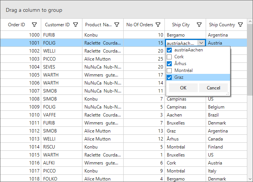Click the Ship Country header label

tap(222, 25)
